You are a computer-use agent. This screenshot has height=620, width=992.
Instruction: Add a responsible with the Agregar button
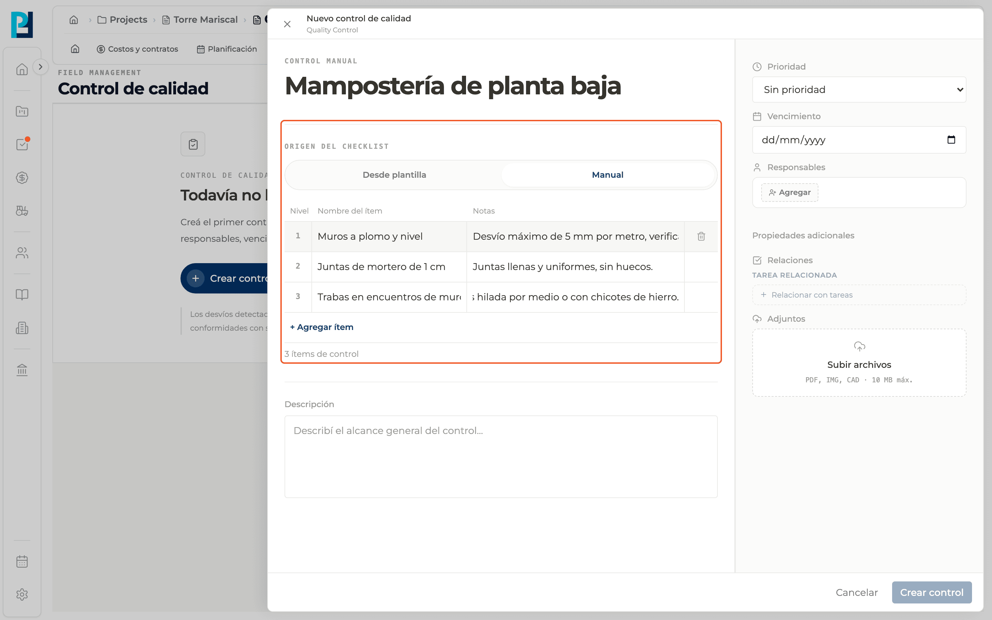pos(789,193)
